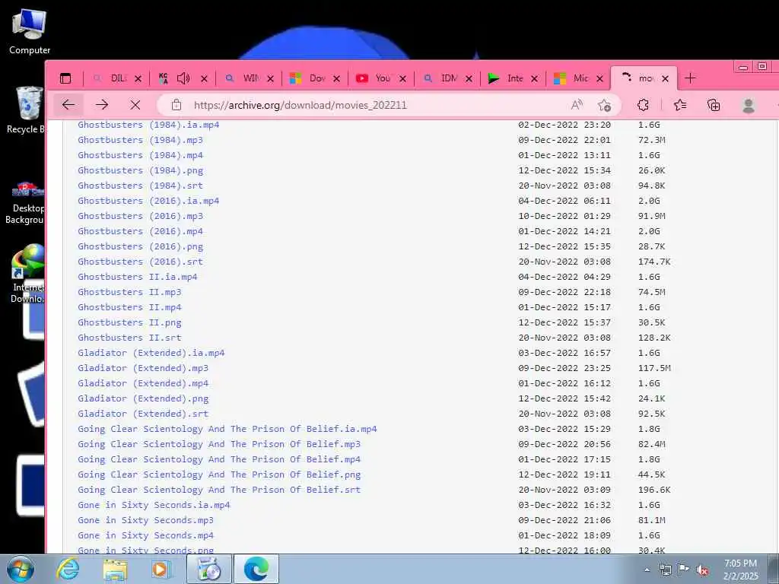Open Ghostbusters (1984).srt subtitle link
The image size is (779, 584).
(140, 186)
